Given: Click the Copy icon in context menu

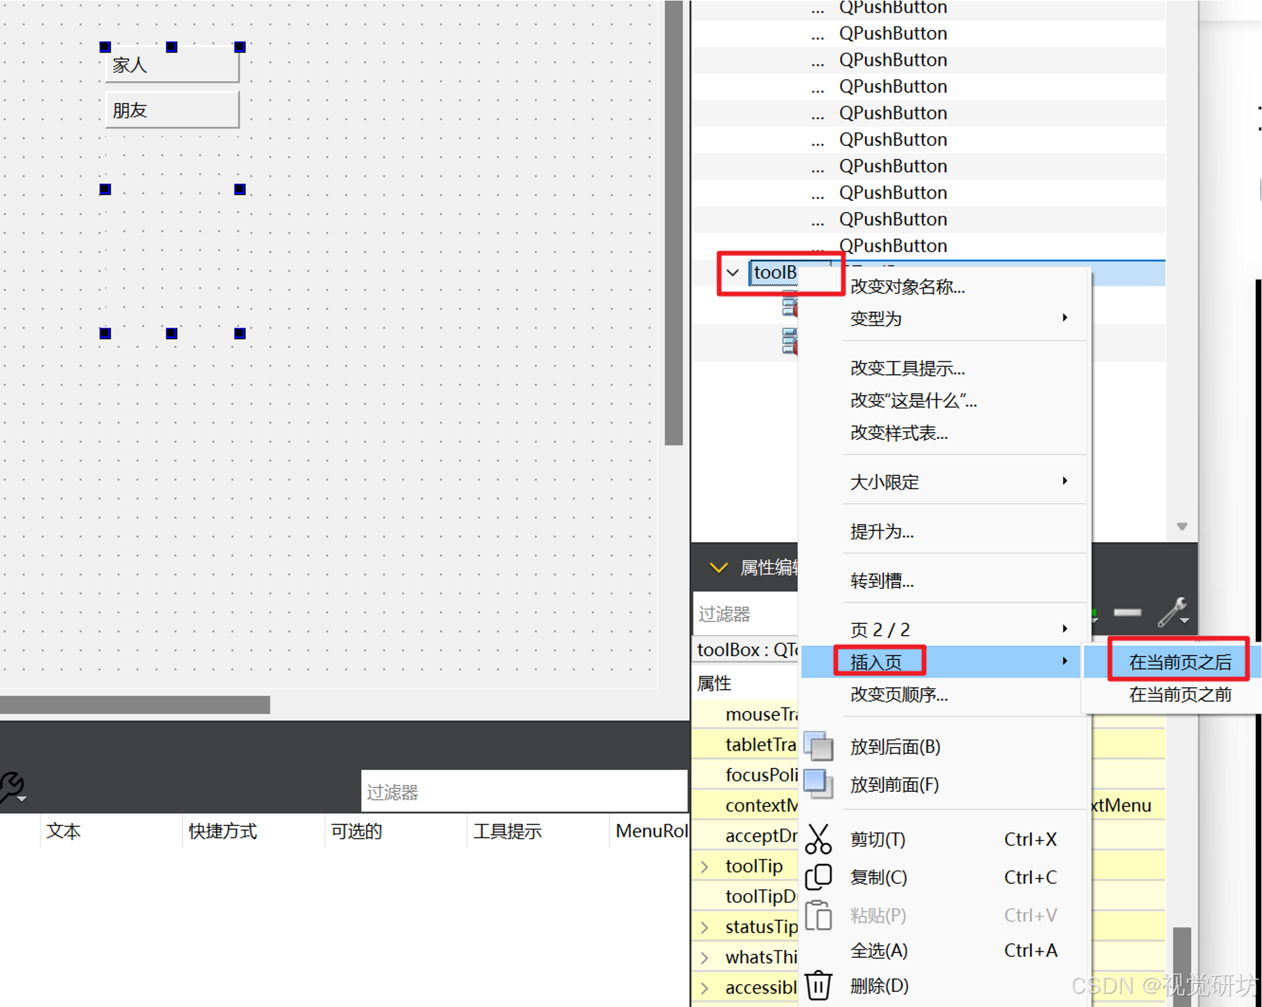Looking at the screenshot, I should (x=818, y=877).
